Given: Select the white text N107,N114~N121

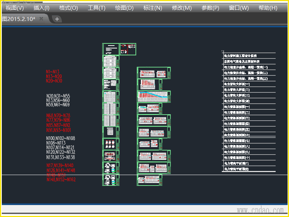Looking at the screenshot, I should [60, 148].
